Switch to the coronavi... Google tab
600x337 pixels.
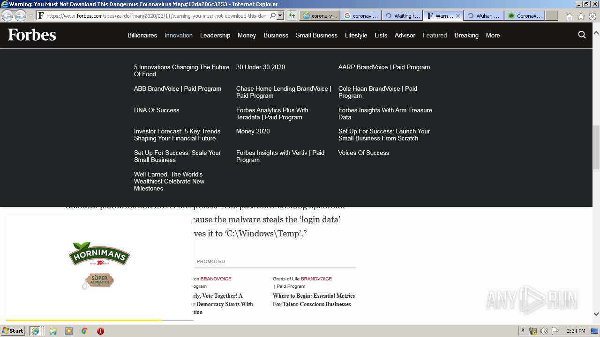pos(360,15)
